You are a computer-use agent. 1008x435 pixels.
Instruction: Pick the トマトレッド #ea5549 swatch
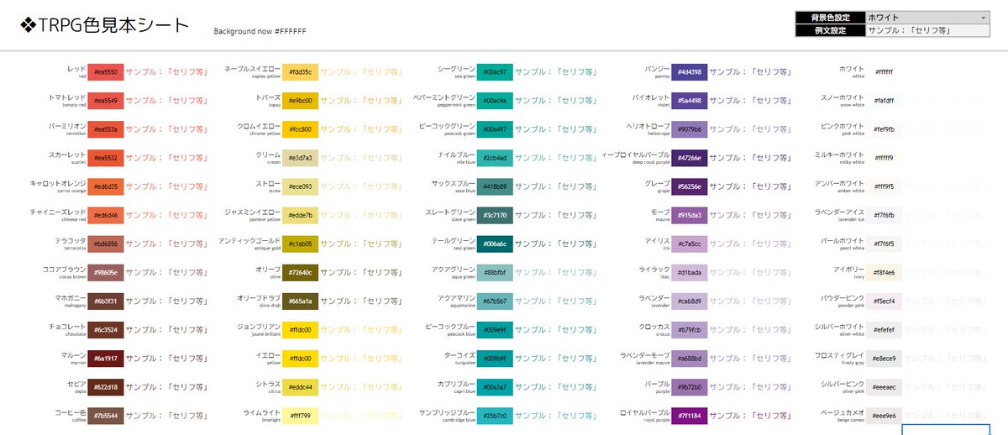coord(106,101)
